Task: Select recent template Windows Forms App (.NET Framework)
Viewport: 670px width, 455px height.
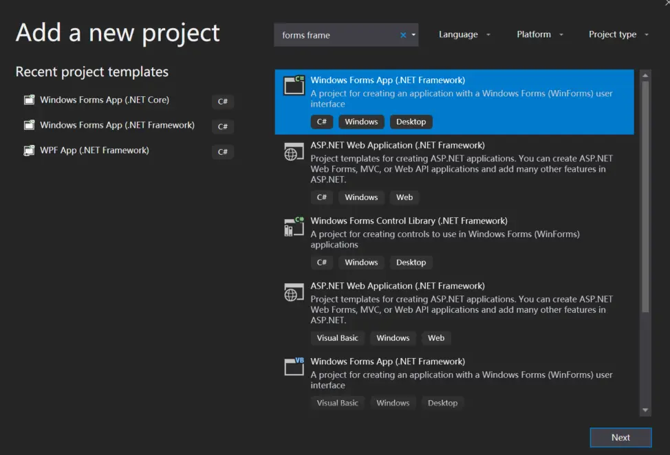Action: 117,125
